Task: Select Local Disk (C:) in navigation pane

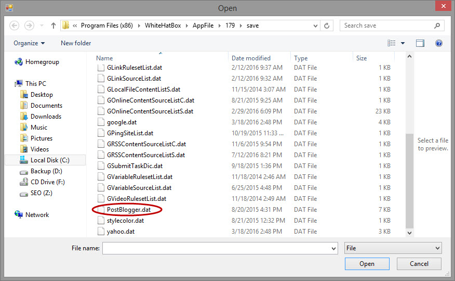Action: pyautogui.click(x=50, y=160)
